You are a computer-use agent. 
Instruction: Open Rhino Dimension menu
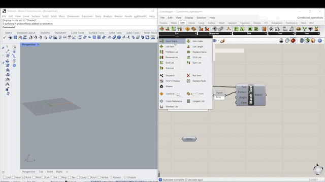point(73,16)
